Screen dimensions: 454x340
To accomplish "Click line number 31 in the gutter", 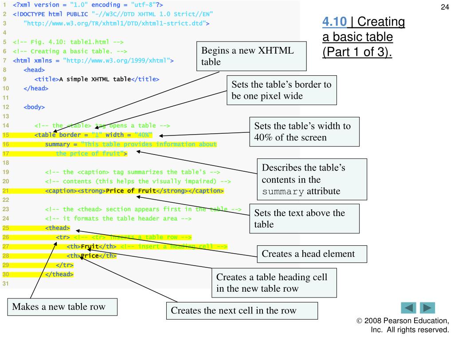I will [x=5, y=283].
